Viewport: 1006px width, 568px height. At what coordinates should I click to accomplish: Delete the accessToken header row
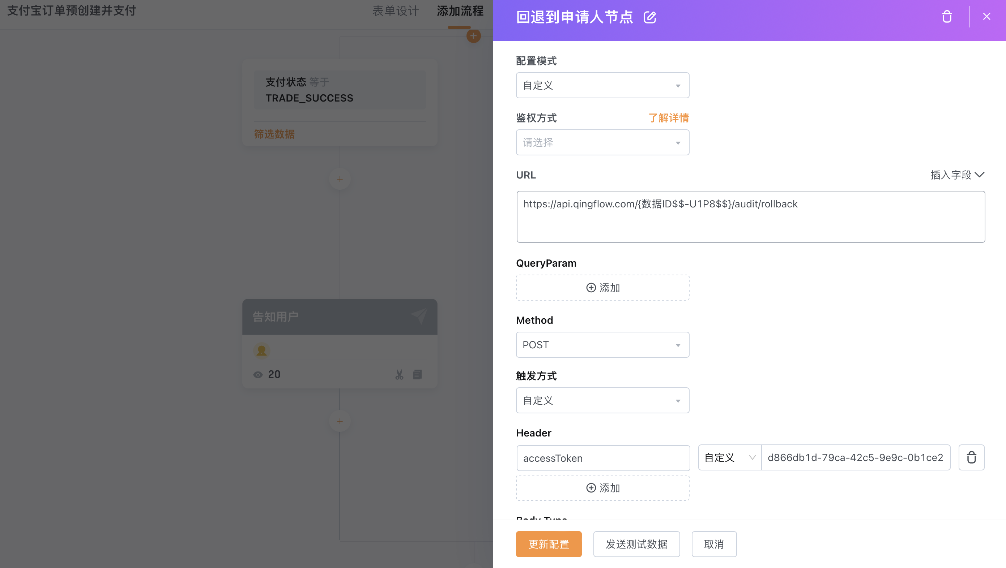[x=971, y=457]
